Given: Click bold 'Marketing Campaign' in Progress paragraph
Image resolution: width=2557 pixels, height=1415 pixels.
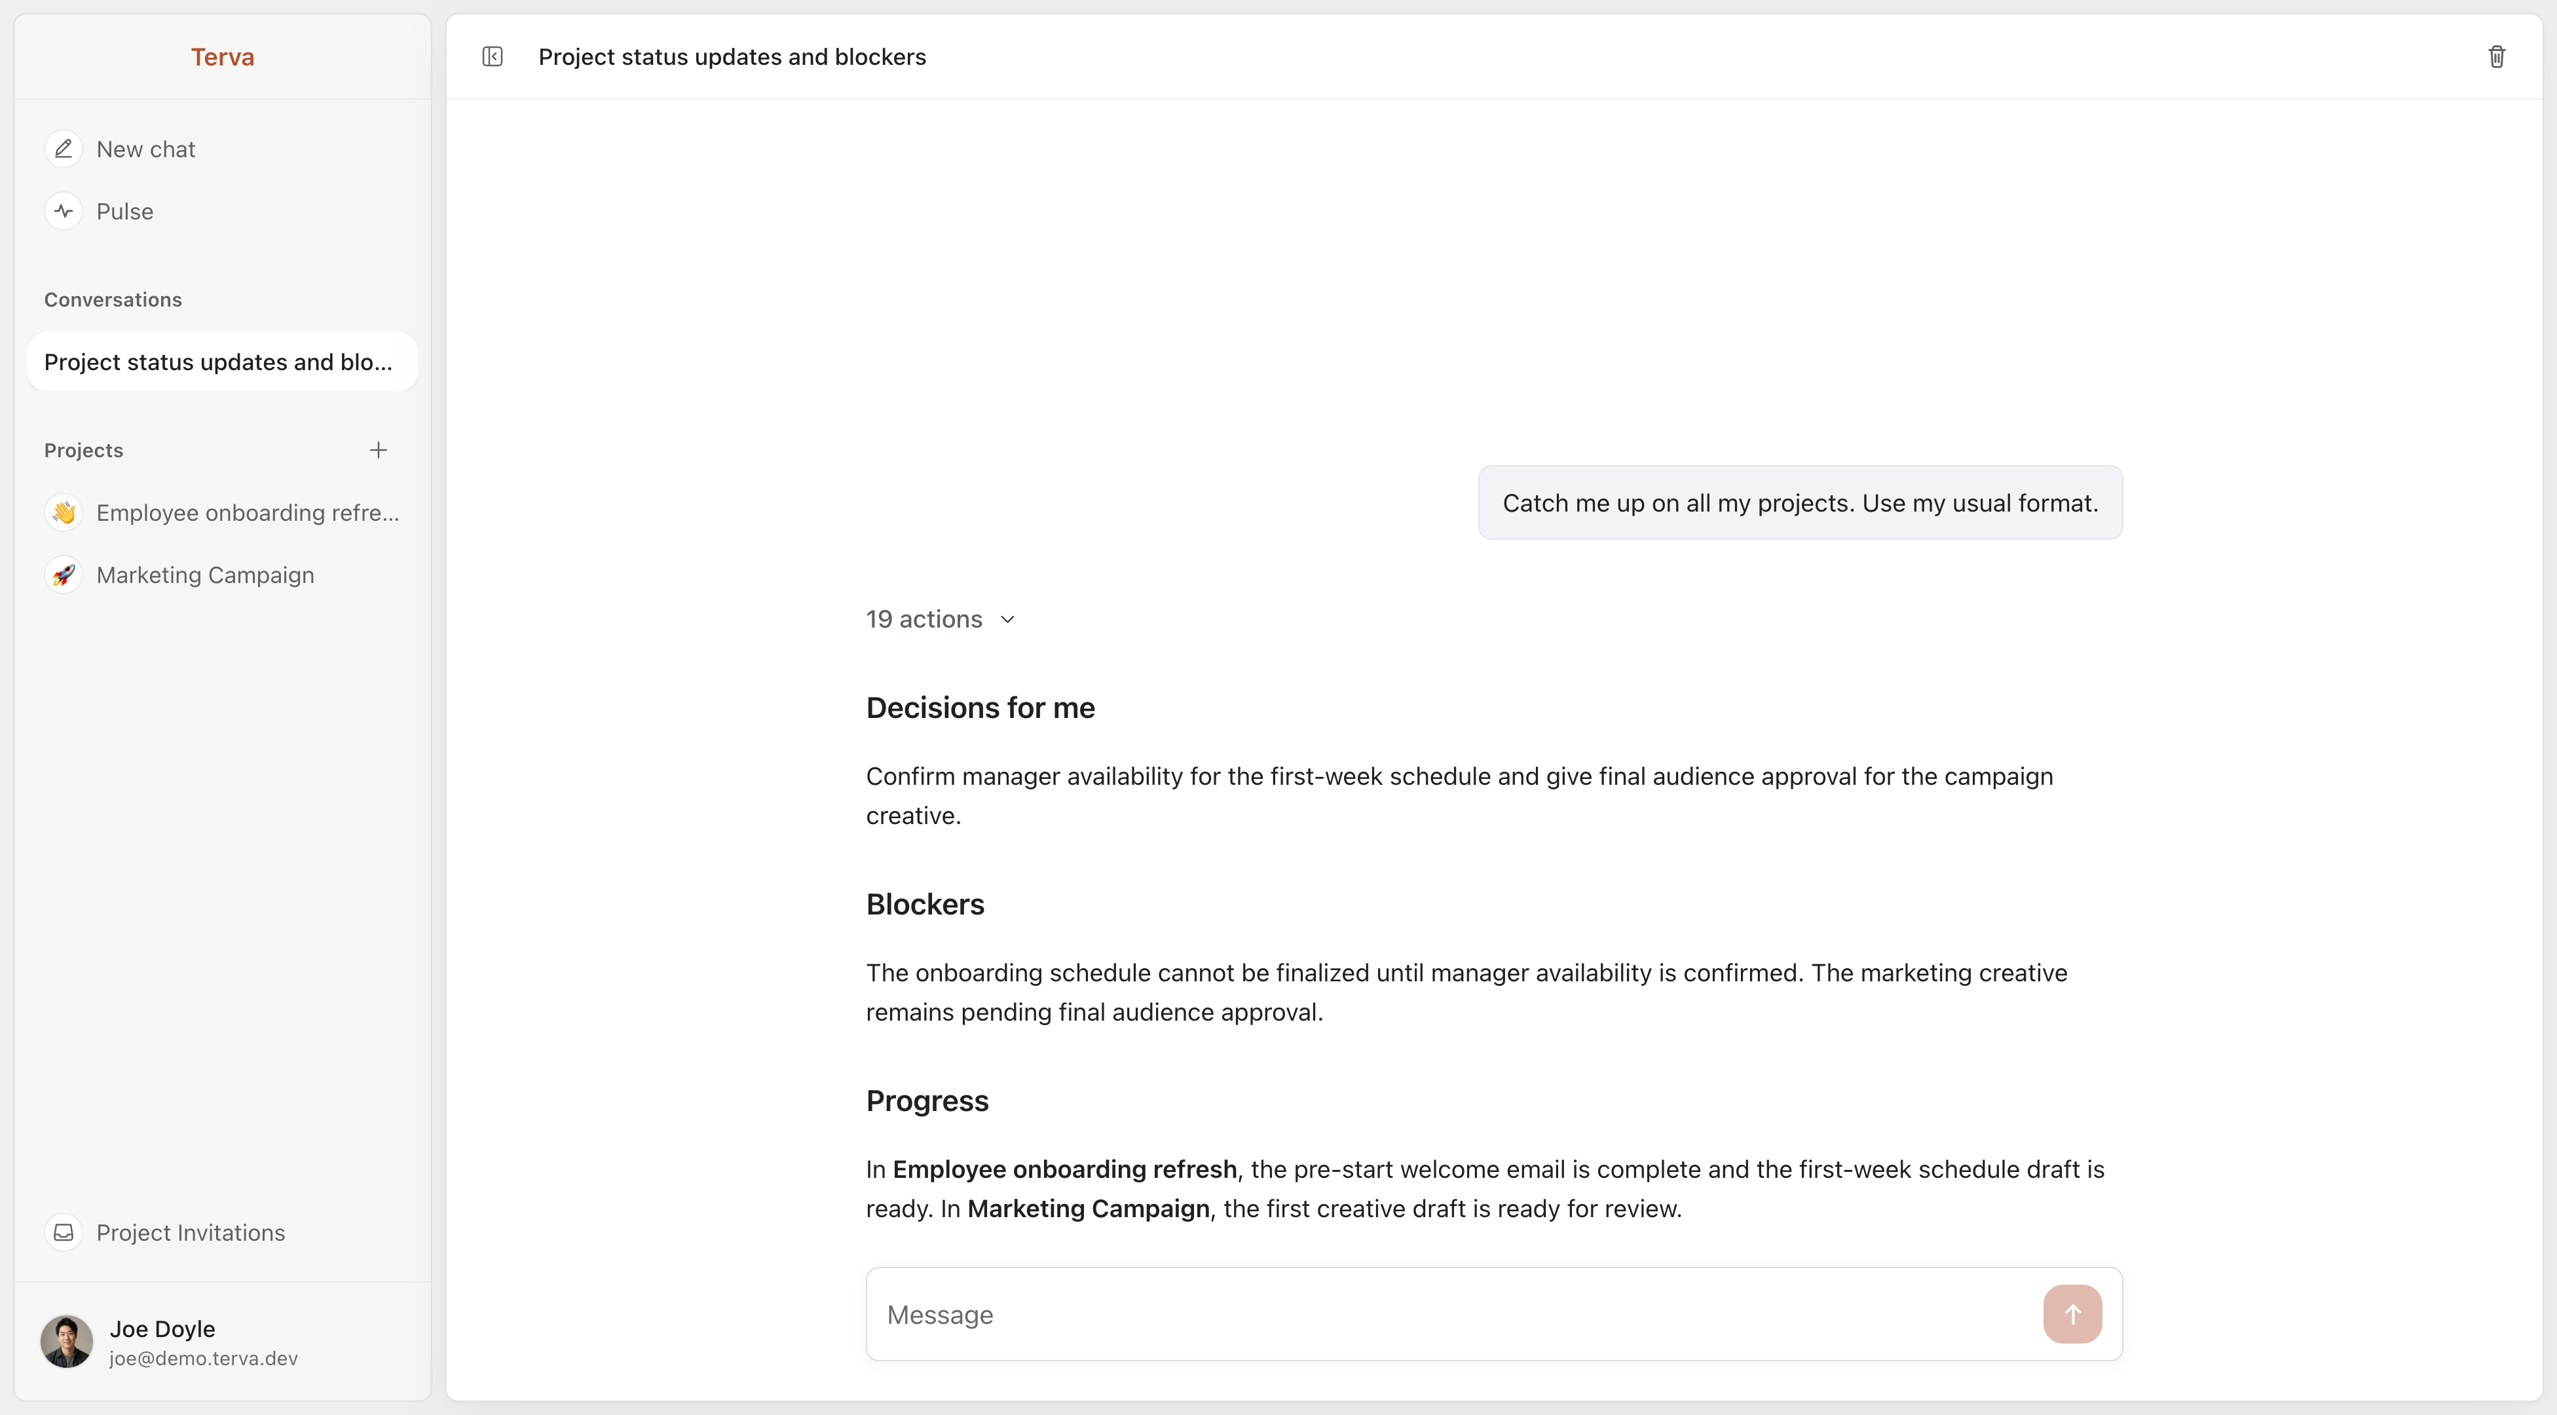Looking at the screenshot, I should (x=1089, y=1209).
